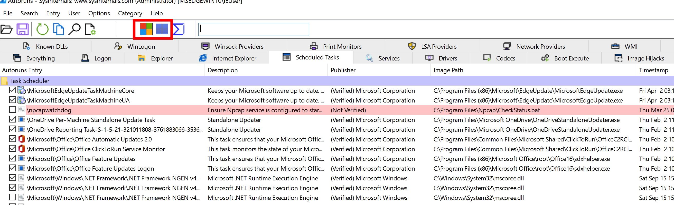The image size is (674, 205).
Task: Go to the Internet Explorer tab
Action: click(228, 58)
